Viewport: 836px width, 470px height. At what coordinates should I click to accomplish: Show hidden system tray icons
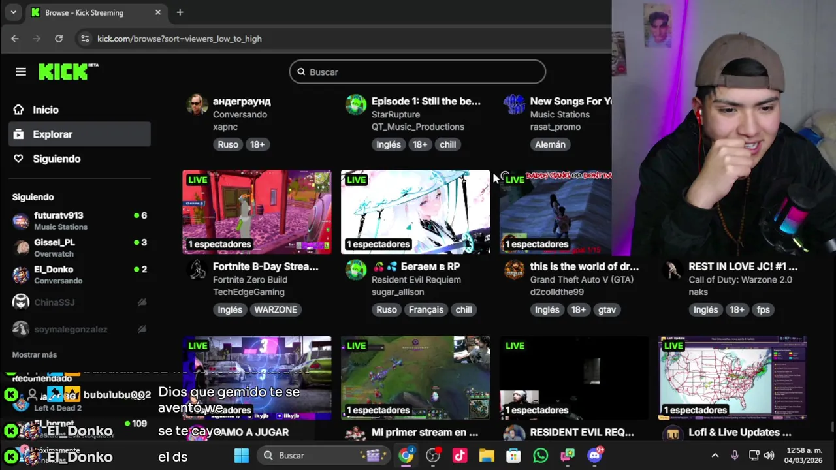point(715,456)
